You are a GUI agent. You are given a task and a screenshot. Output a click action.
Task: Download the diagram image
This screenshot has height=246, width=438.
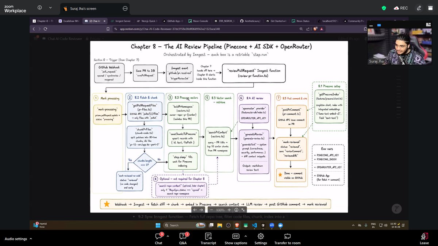237,210
